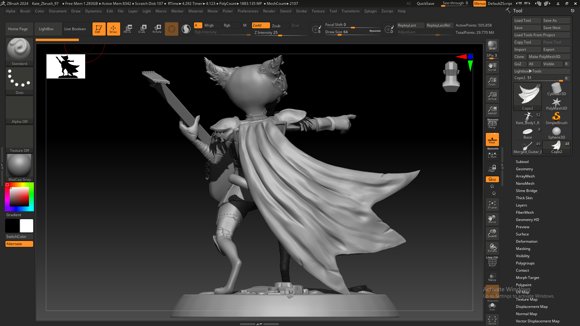Open the MatCap Gray material picker
Viewport: 580px width, 326px height.
tap(19, 168)
